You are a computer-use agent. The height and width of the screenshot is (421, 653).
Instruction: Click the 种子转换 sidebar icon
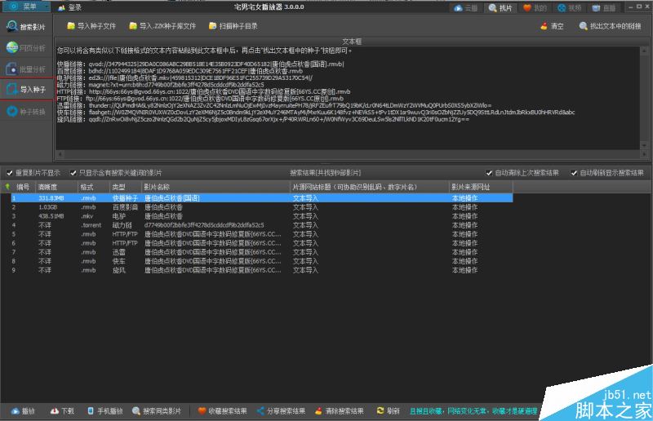click(12, 112)
